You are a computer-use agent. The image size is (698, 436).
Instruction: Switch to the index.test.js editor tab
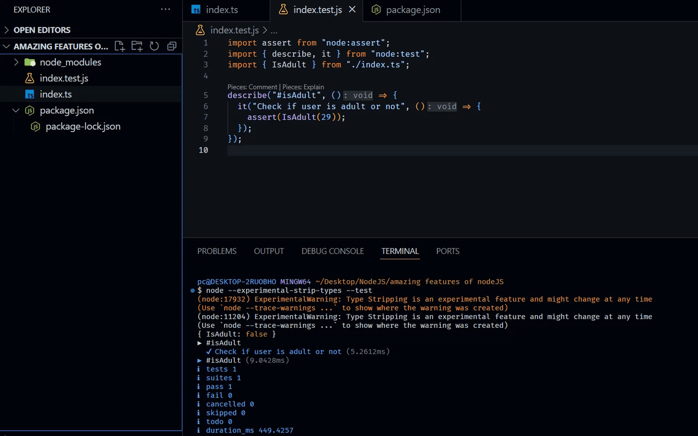tap(318, 10)
